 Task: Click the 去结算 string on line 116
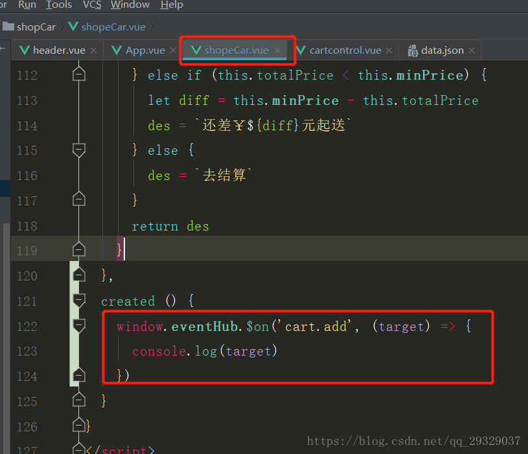coord(224,175)
